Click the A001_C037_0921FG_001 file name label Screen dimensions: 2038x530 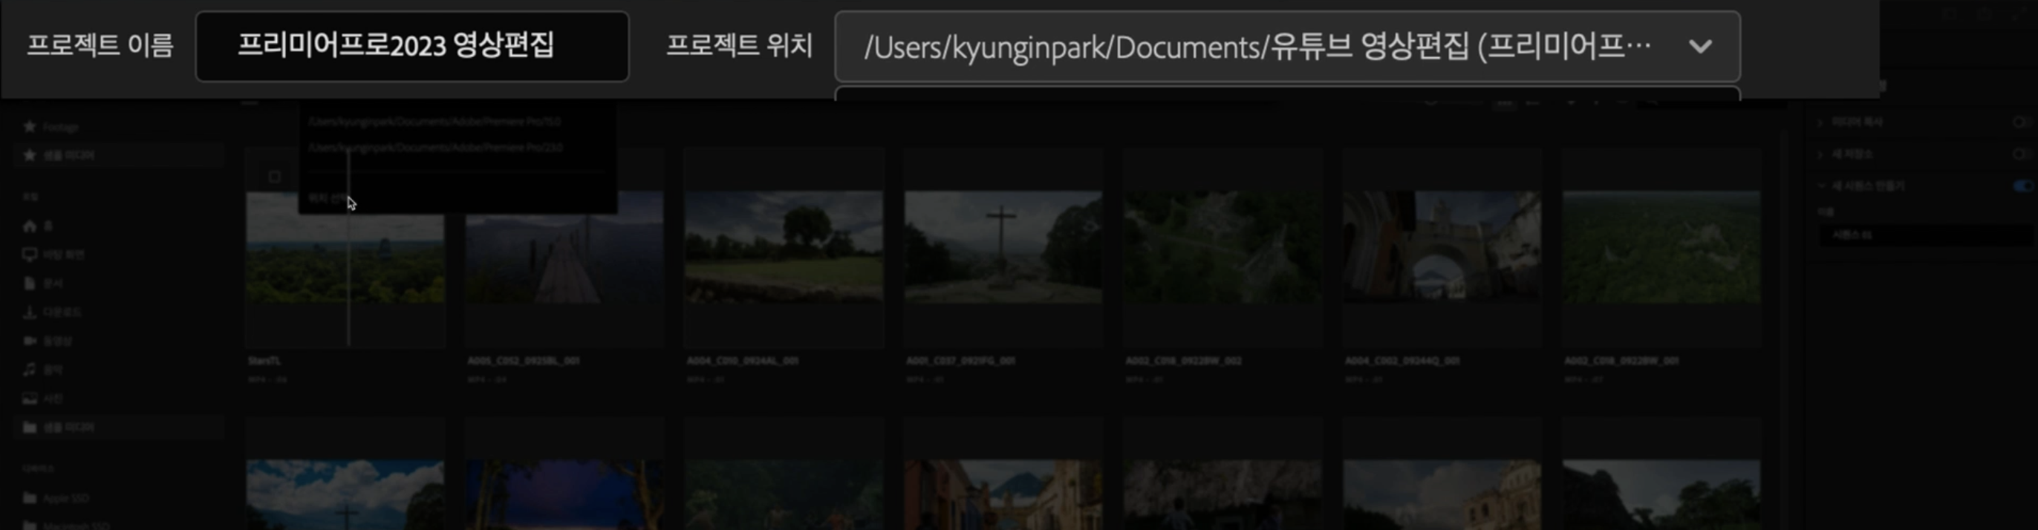pos(960,361)
